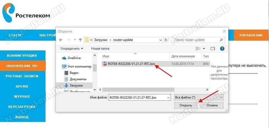
Task: Open the КОНФИГУРАЦИЯ sidebar menu item
Action: pos(22,56)
